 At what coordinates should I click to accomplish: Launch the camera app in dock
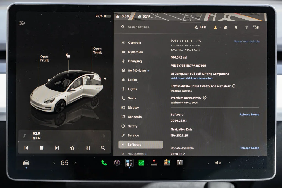117,163
